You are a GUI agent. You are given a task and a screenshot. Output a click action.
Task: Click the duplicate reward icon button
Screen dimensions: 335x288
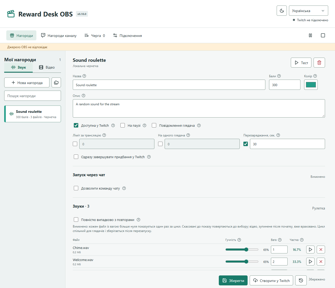click(56, 82)
